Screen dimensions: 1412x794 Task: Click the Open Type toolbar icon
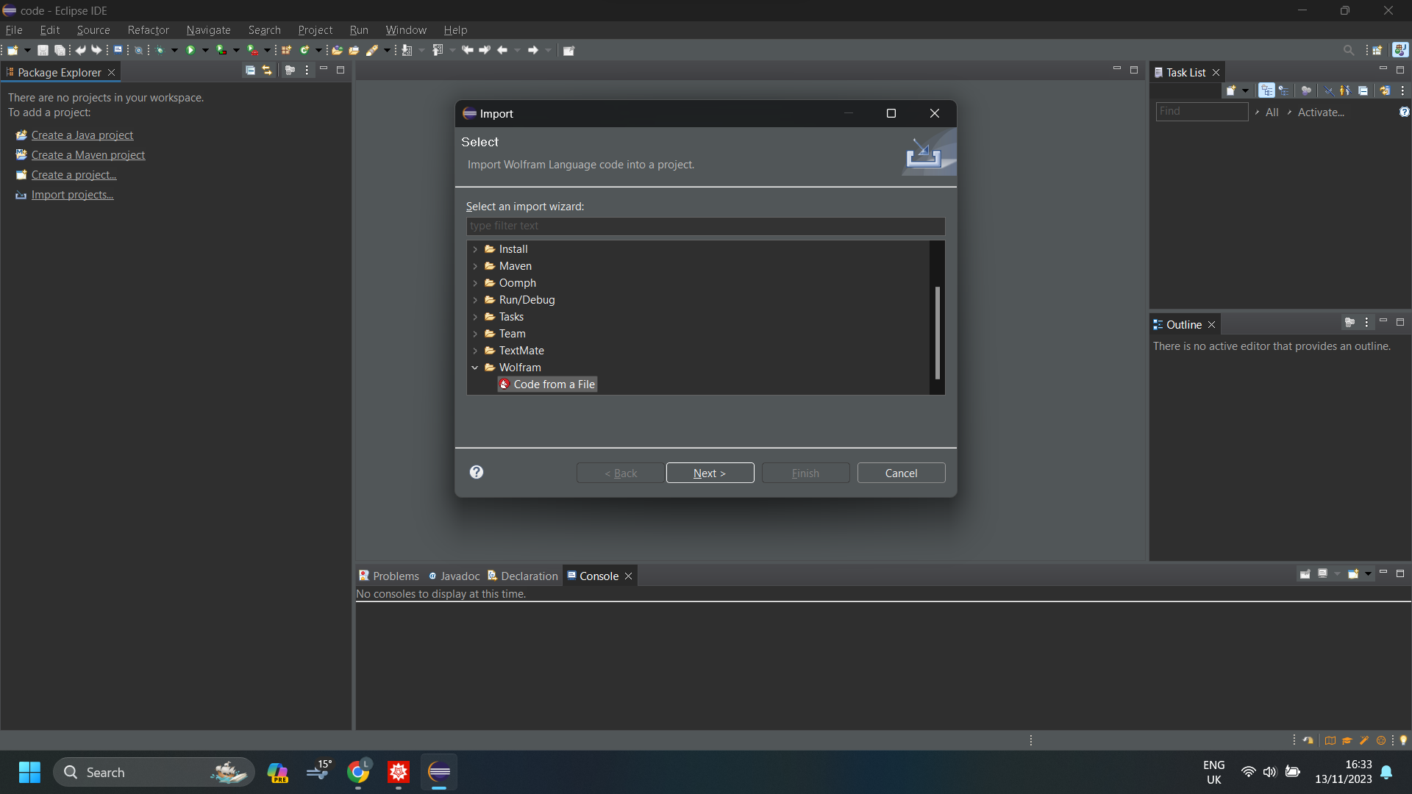coord(337,50)
